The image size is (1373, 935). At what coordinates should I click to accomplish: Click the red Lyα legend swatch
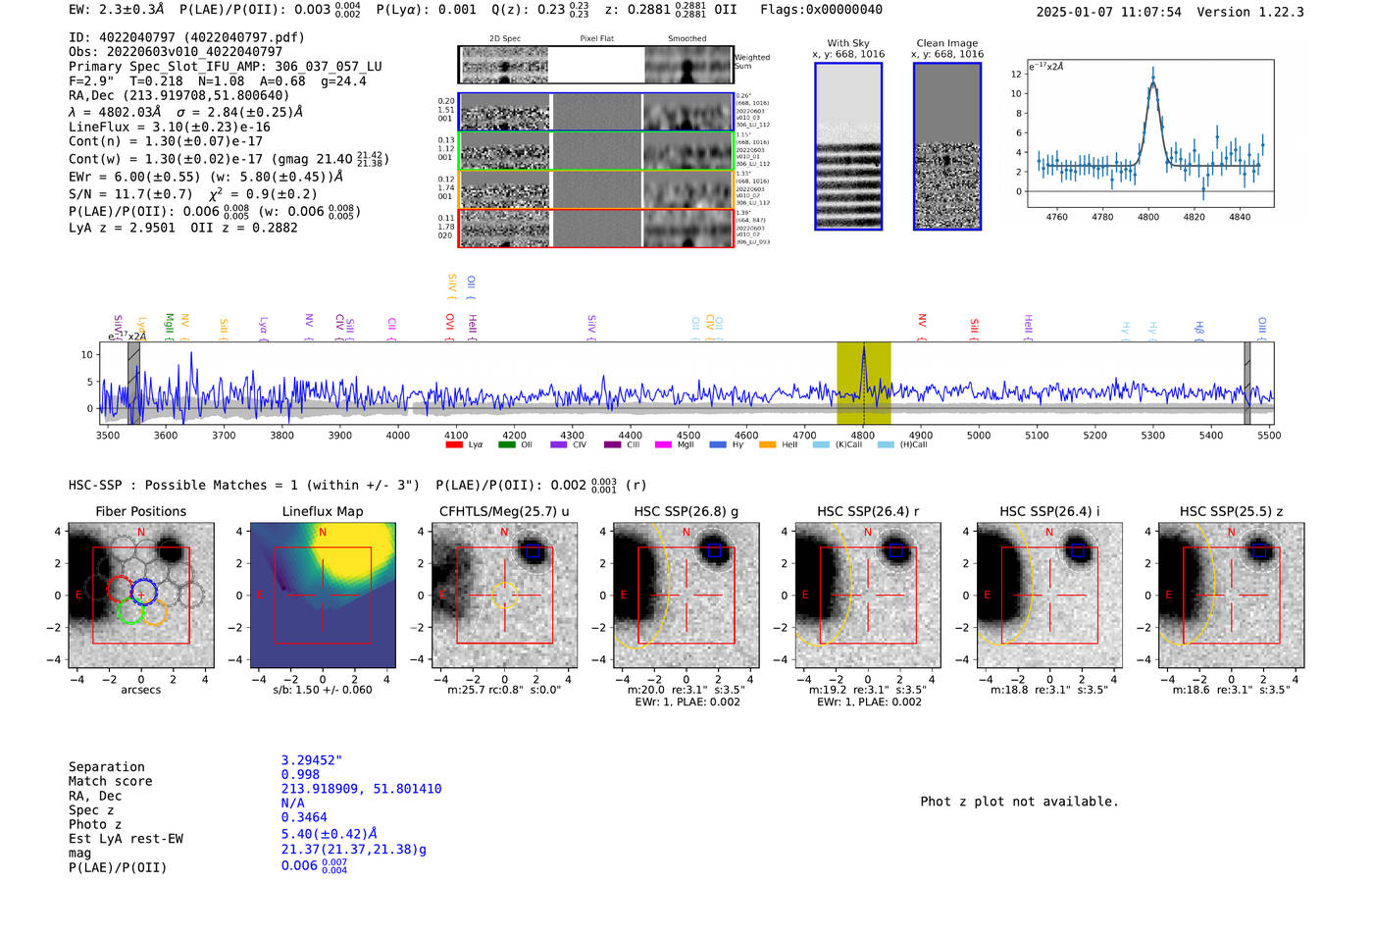[454, 444]
